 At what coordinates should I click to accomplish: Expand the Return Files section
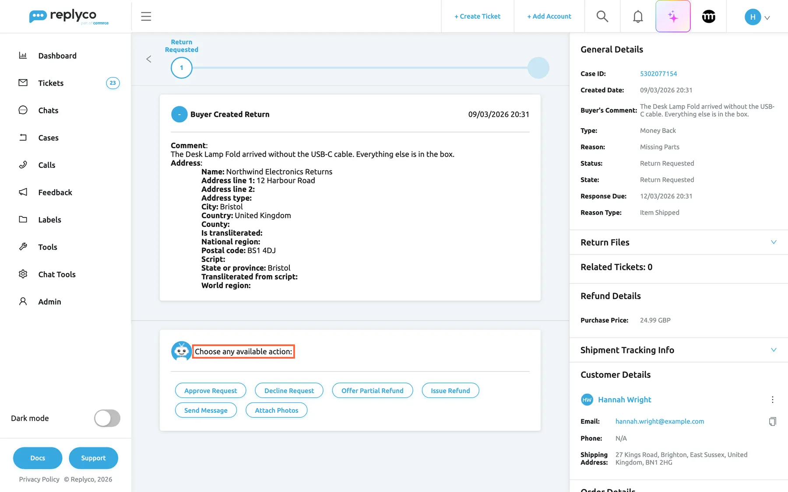pos(774,242)
